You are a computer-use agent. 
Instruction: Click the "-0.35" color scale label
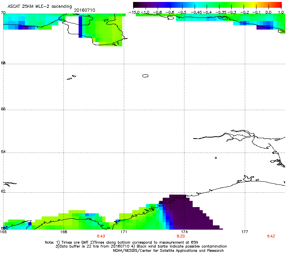221,12
